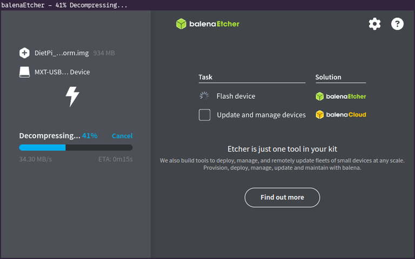Select the DietPi_...orm.img file name

pyautogui.click(x=62, y=53)
